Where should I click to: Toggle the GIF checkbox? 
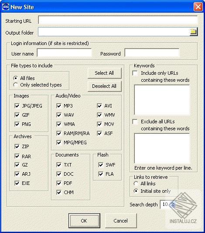[17, 115]
